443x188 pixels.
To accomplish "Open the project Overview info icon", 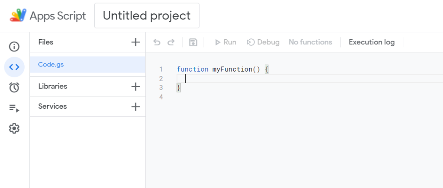I will coord(14,47).
